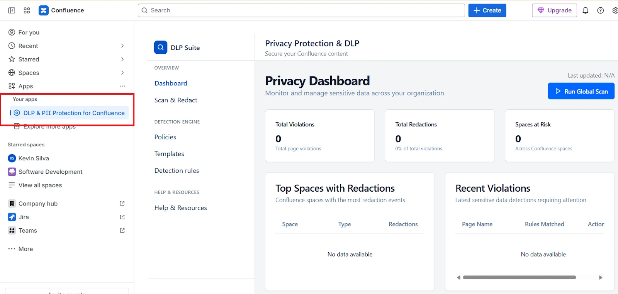Viewport: 618px width, 294px height.
Task: Open the settings gear icon
Action: (x=615, y=10)
